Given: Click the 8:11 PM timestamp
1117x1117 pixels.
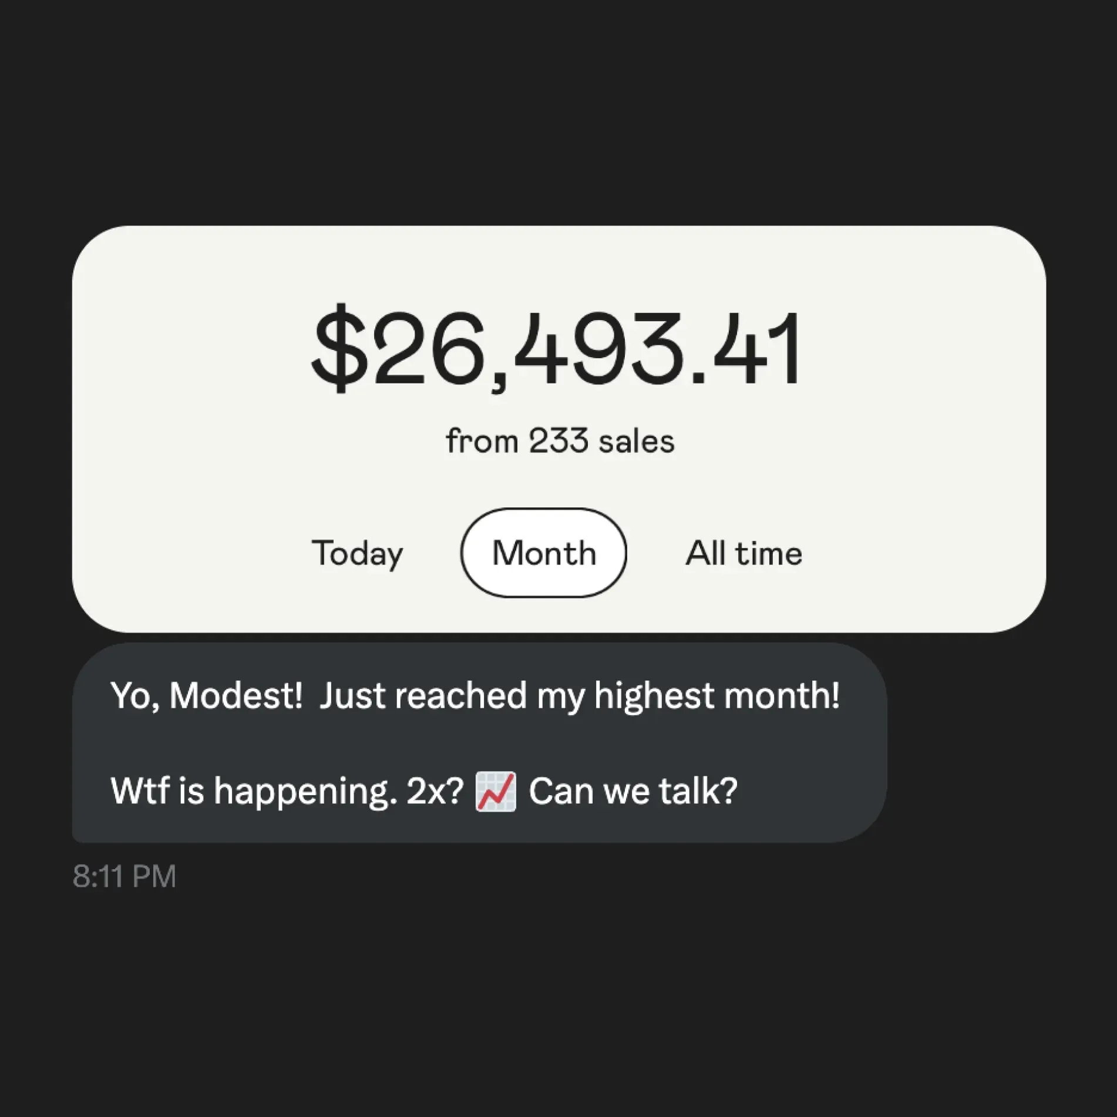Looking at the screenshot, I should tap(124, 876).
